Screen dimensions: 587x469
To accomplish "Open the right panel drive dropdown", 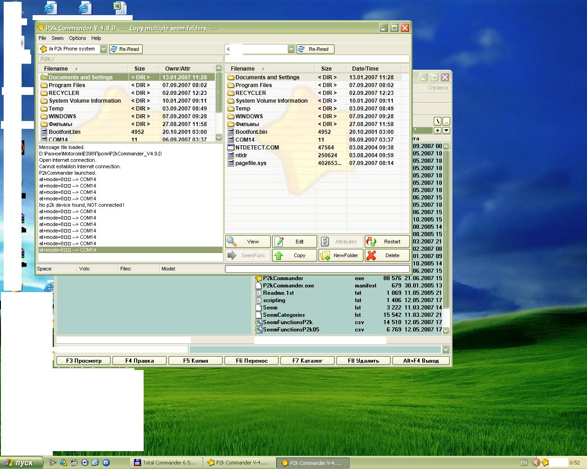I will pyautogui.click(x=291, y=49).
